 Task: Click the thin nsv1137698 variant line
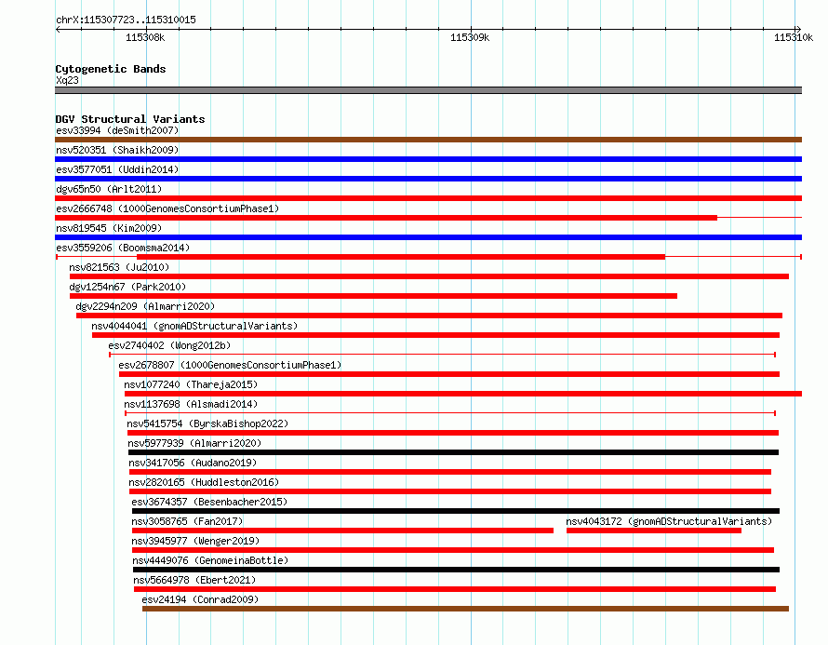(x=450, y=413)
